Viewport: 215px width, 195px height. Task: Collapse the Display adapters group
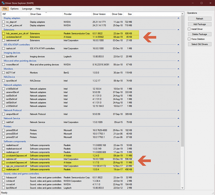(x=178, y=18)
